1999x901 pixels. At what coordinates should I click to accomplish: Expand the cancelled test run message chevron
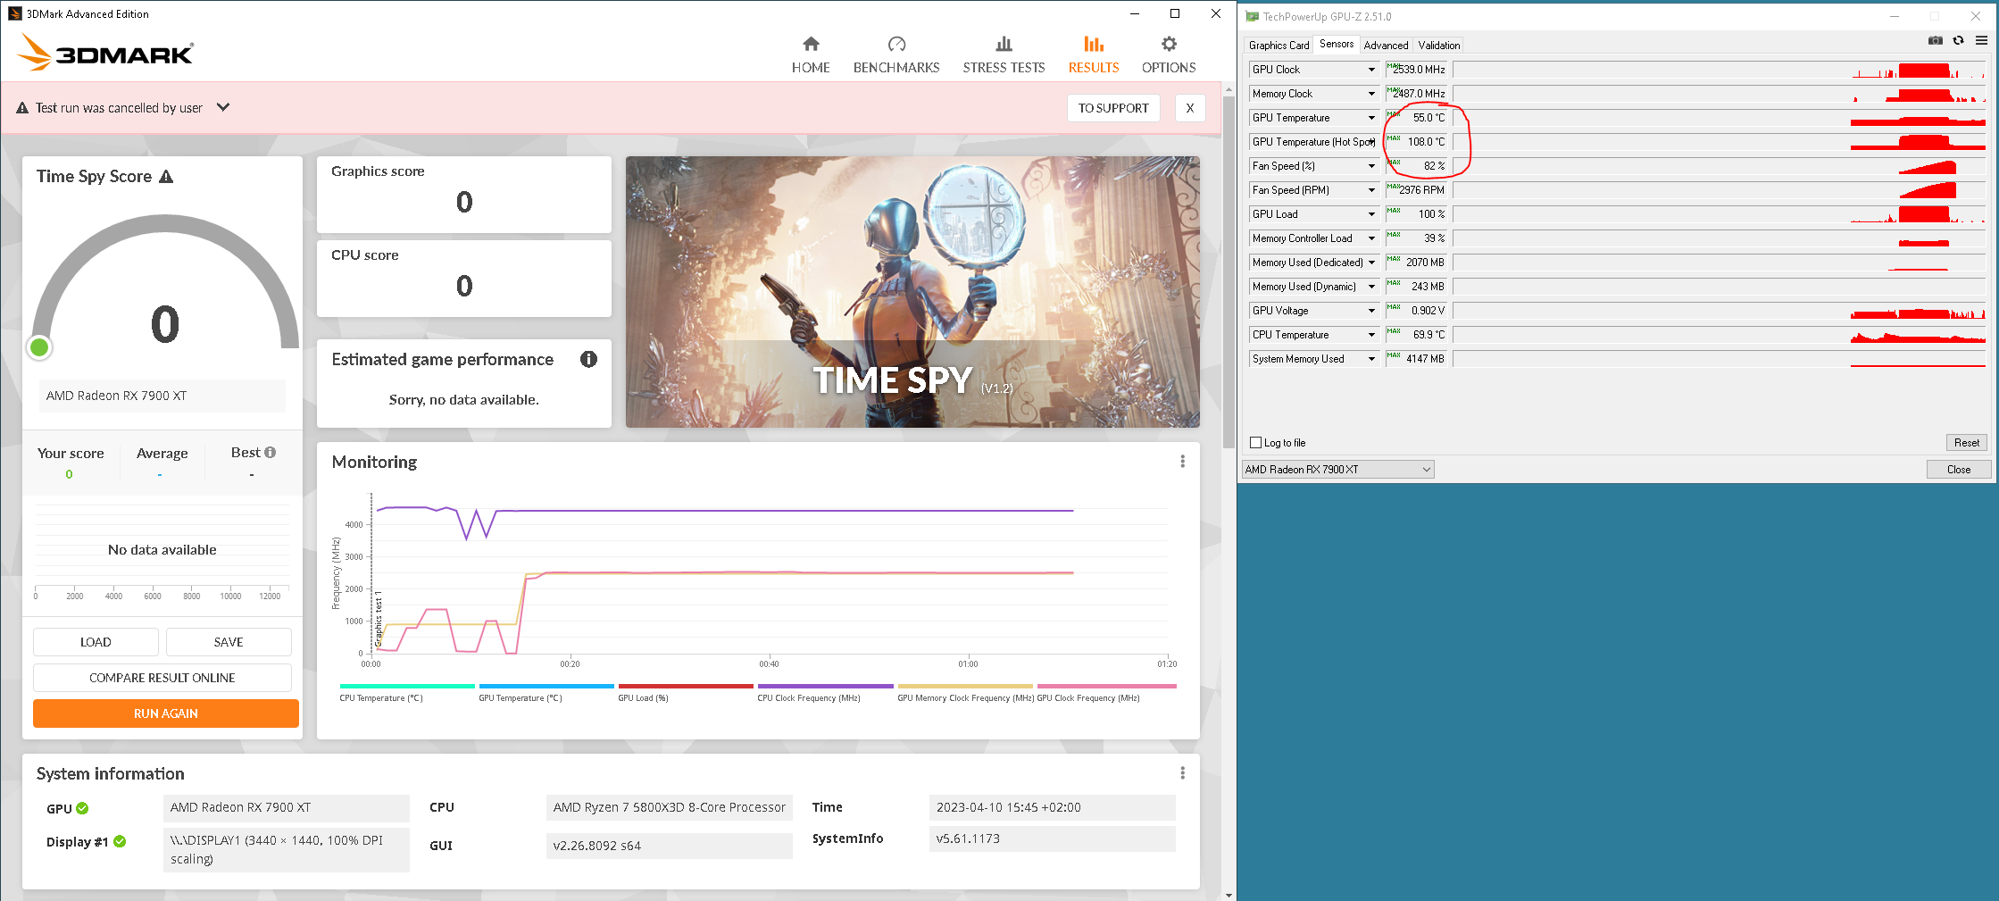[223, 107]
